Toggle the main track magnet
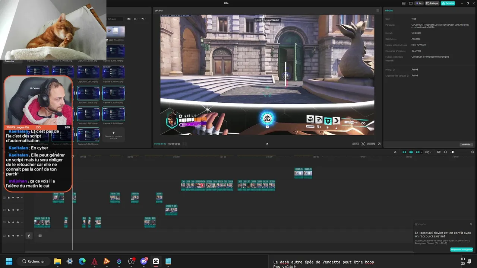 pos(404,152)
